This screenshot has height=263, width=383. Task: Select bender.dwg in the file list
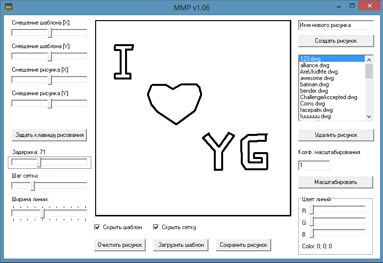click(x=332, y=91)
